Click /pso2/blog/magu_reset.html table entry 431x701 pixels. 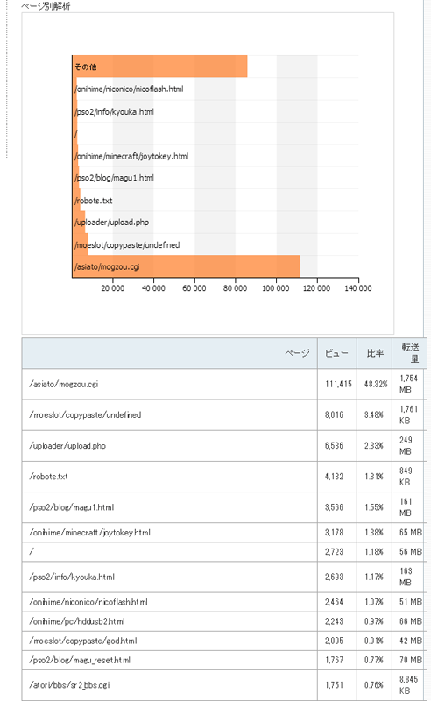(x=80, y=660)
